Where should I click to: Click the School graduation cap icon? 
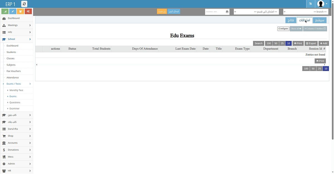tap(4, 39)
